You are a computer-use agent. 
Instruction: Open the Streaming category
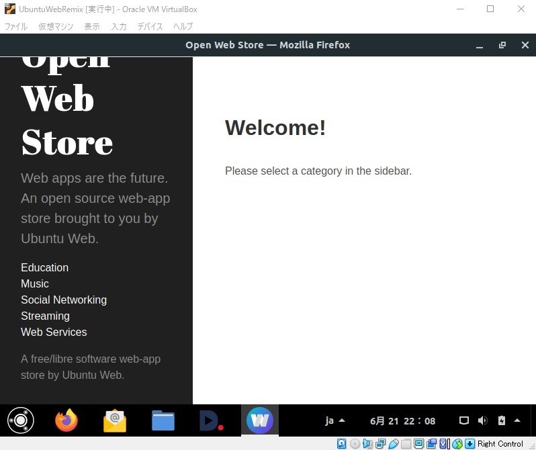pyautogui.click(x=46, y=316)
